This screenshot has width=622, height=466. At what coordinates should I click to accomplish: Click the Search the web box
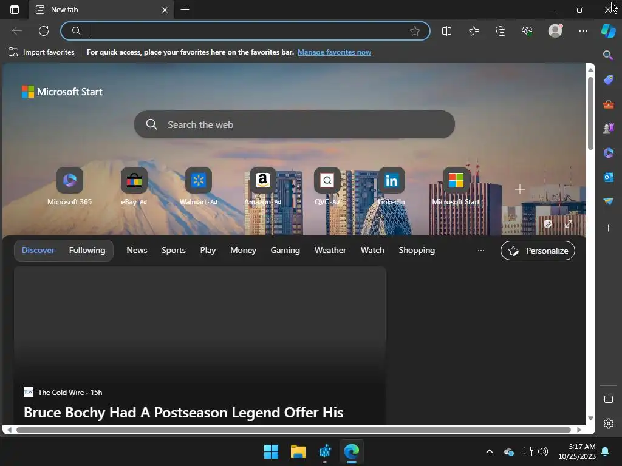[295, 124]
